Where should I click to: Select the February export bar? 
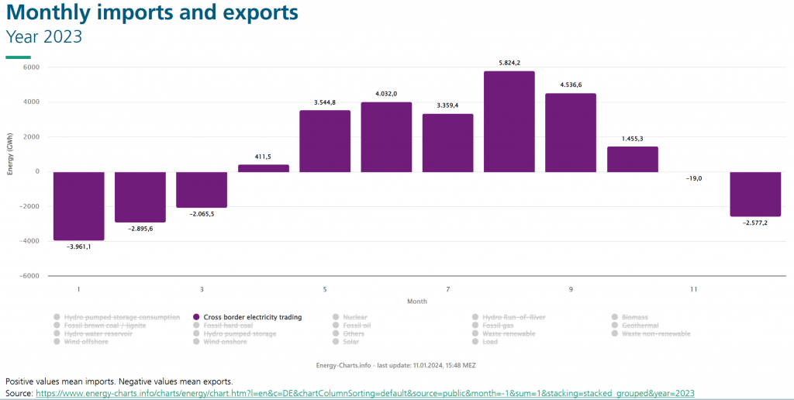pos(140,197)
